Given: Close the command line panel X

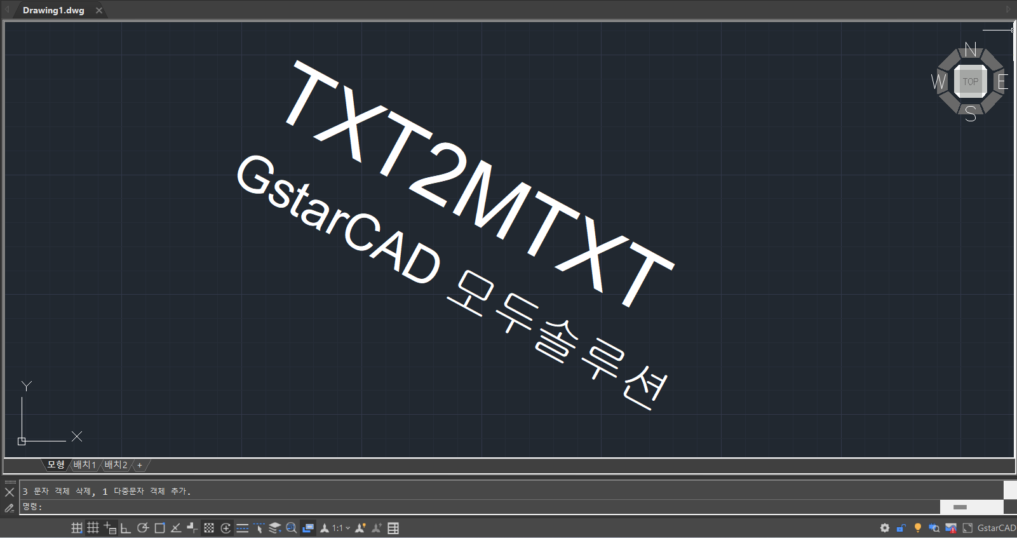Looking at the screenshot, I should pos(10,492).
